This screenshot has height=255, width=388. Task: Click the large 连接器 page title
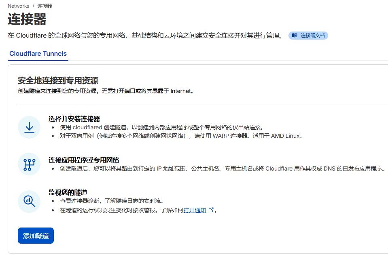(27, 19)
